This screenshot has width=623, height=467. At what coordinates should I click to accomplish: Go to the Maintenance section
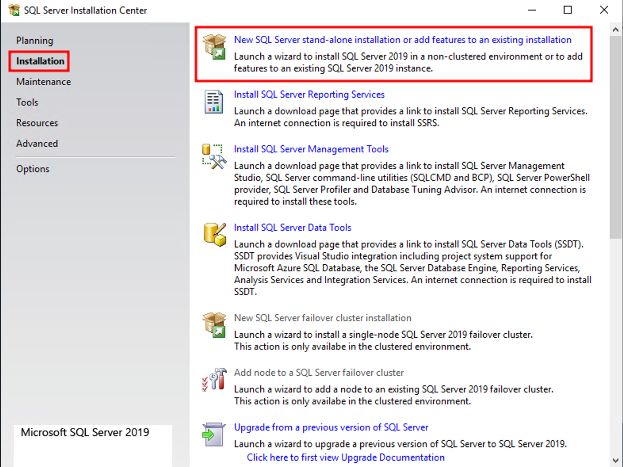(x=44, y=82)
